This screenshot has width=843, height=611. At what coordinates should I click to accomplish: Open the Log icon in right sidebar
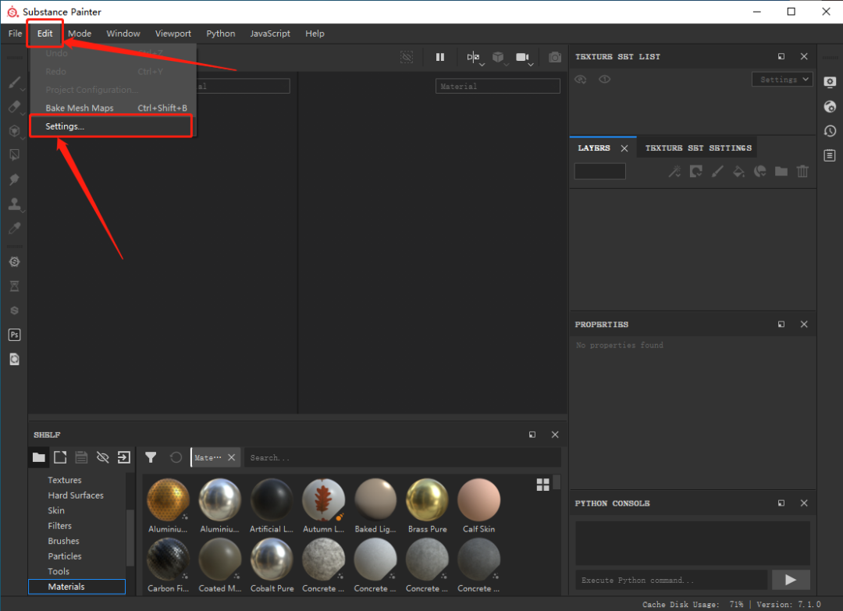tap(830, 155)
